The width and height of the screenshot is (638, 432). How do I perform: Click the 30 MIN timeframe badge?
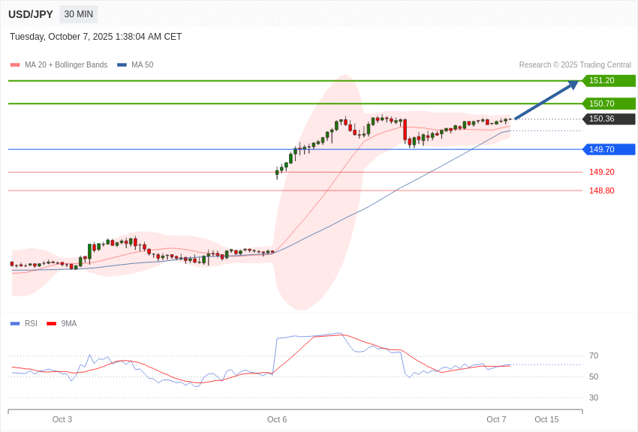(x=79, y=14)
